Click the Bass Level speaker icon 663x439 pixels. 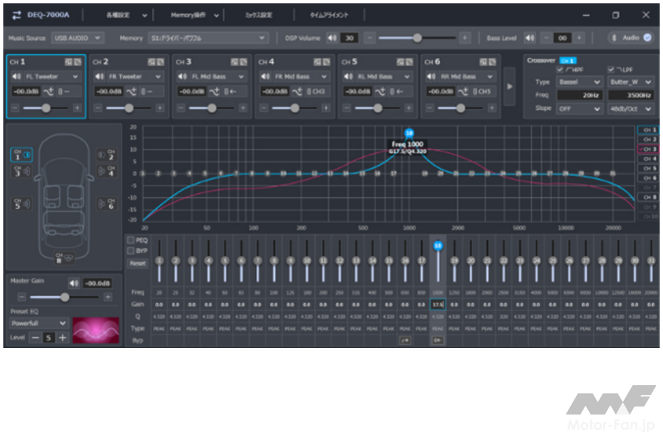pyautogui.click(x=530, y=38)
